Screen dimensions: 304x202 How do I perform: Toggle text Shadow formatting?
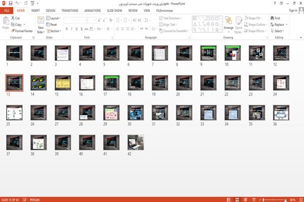(x=82, y=29)
